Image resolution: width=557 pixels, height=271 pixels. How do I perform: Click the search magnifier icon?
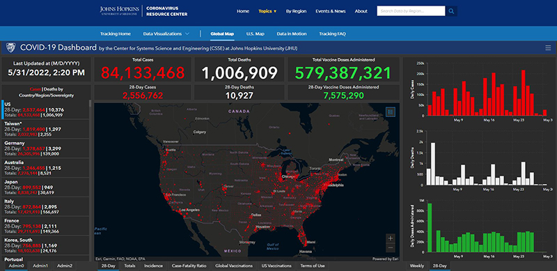pyautogui.click(x=451, y=11)
